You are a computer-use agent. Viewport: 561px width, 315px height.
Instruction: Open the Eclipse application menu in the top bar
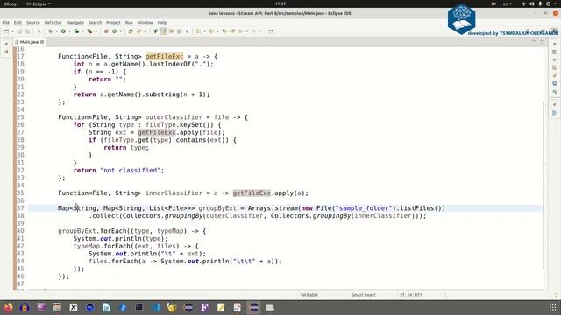pyautogui.click(x=39, y=3)
